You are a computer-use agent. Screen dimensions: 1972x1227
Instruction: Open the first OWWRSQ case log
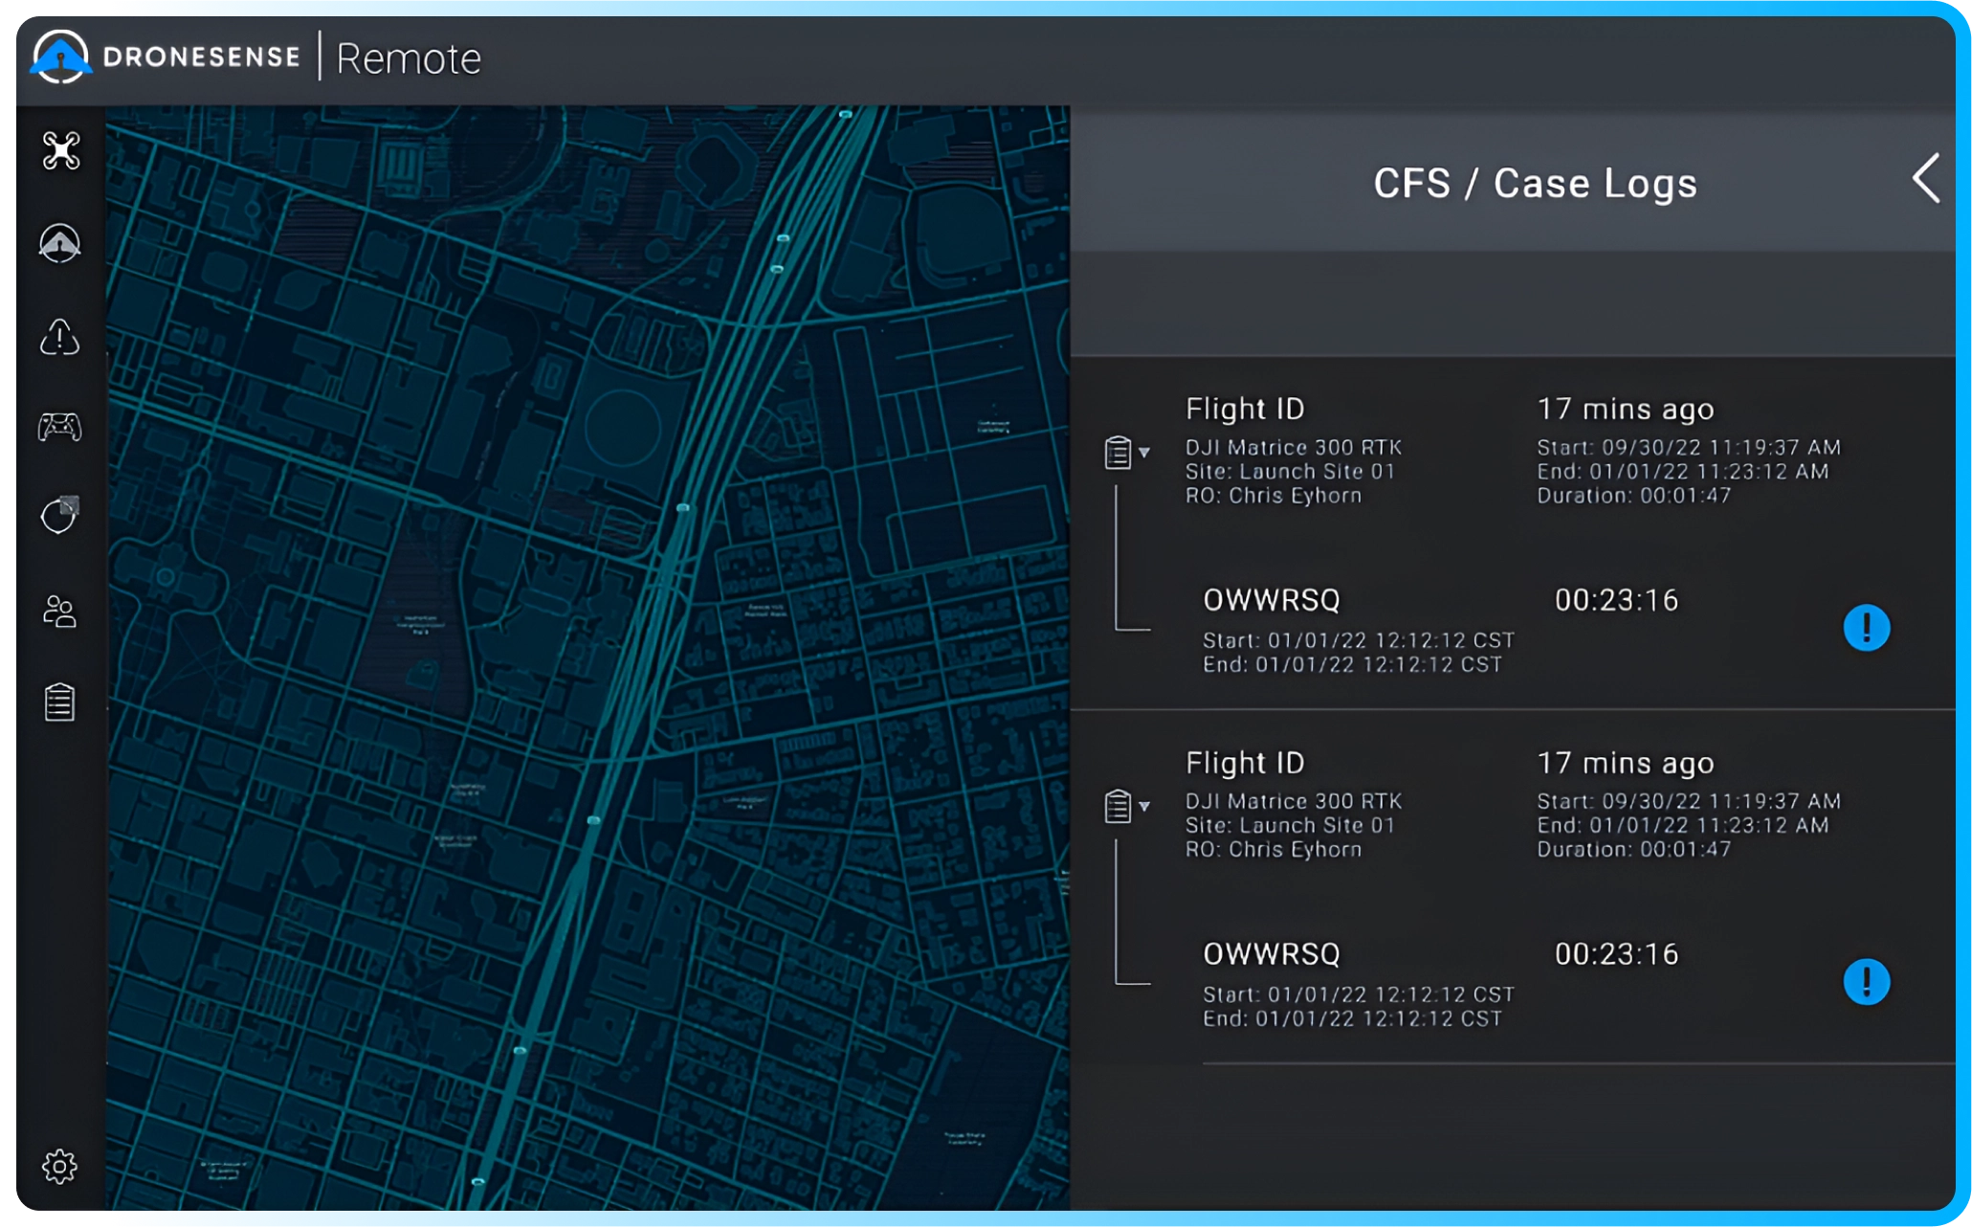tap(1273, 601)
